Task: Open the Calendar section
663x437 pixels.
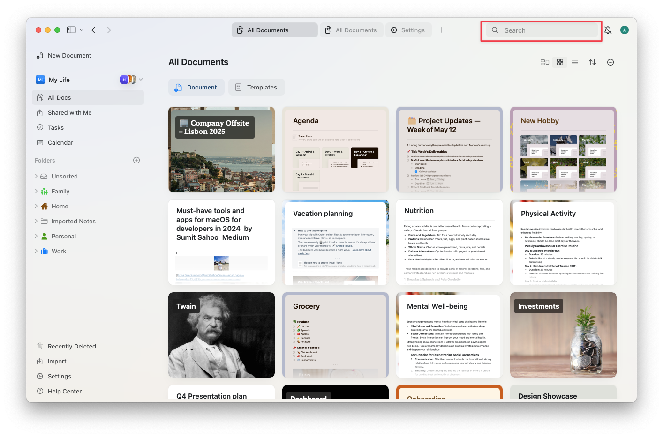Action: click(x=88, y=142)
